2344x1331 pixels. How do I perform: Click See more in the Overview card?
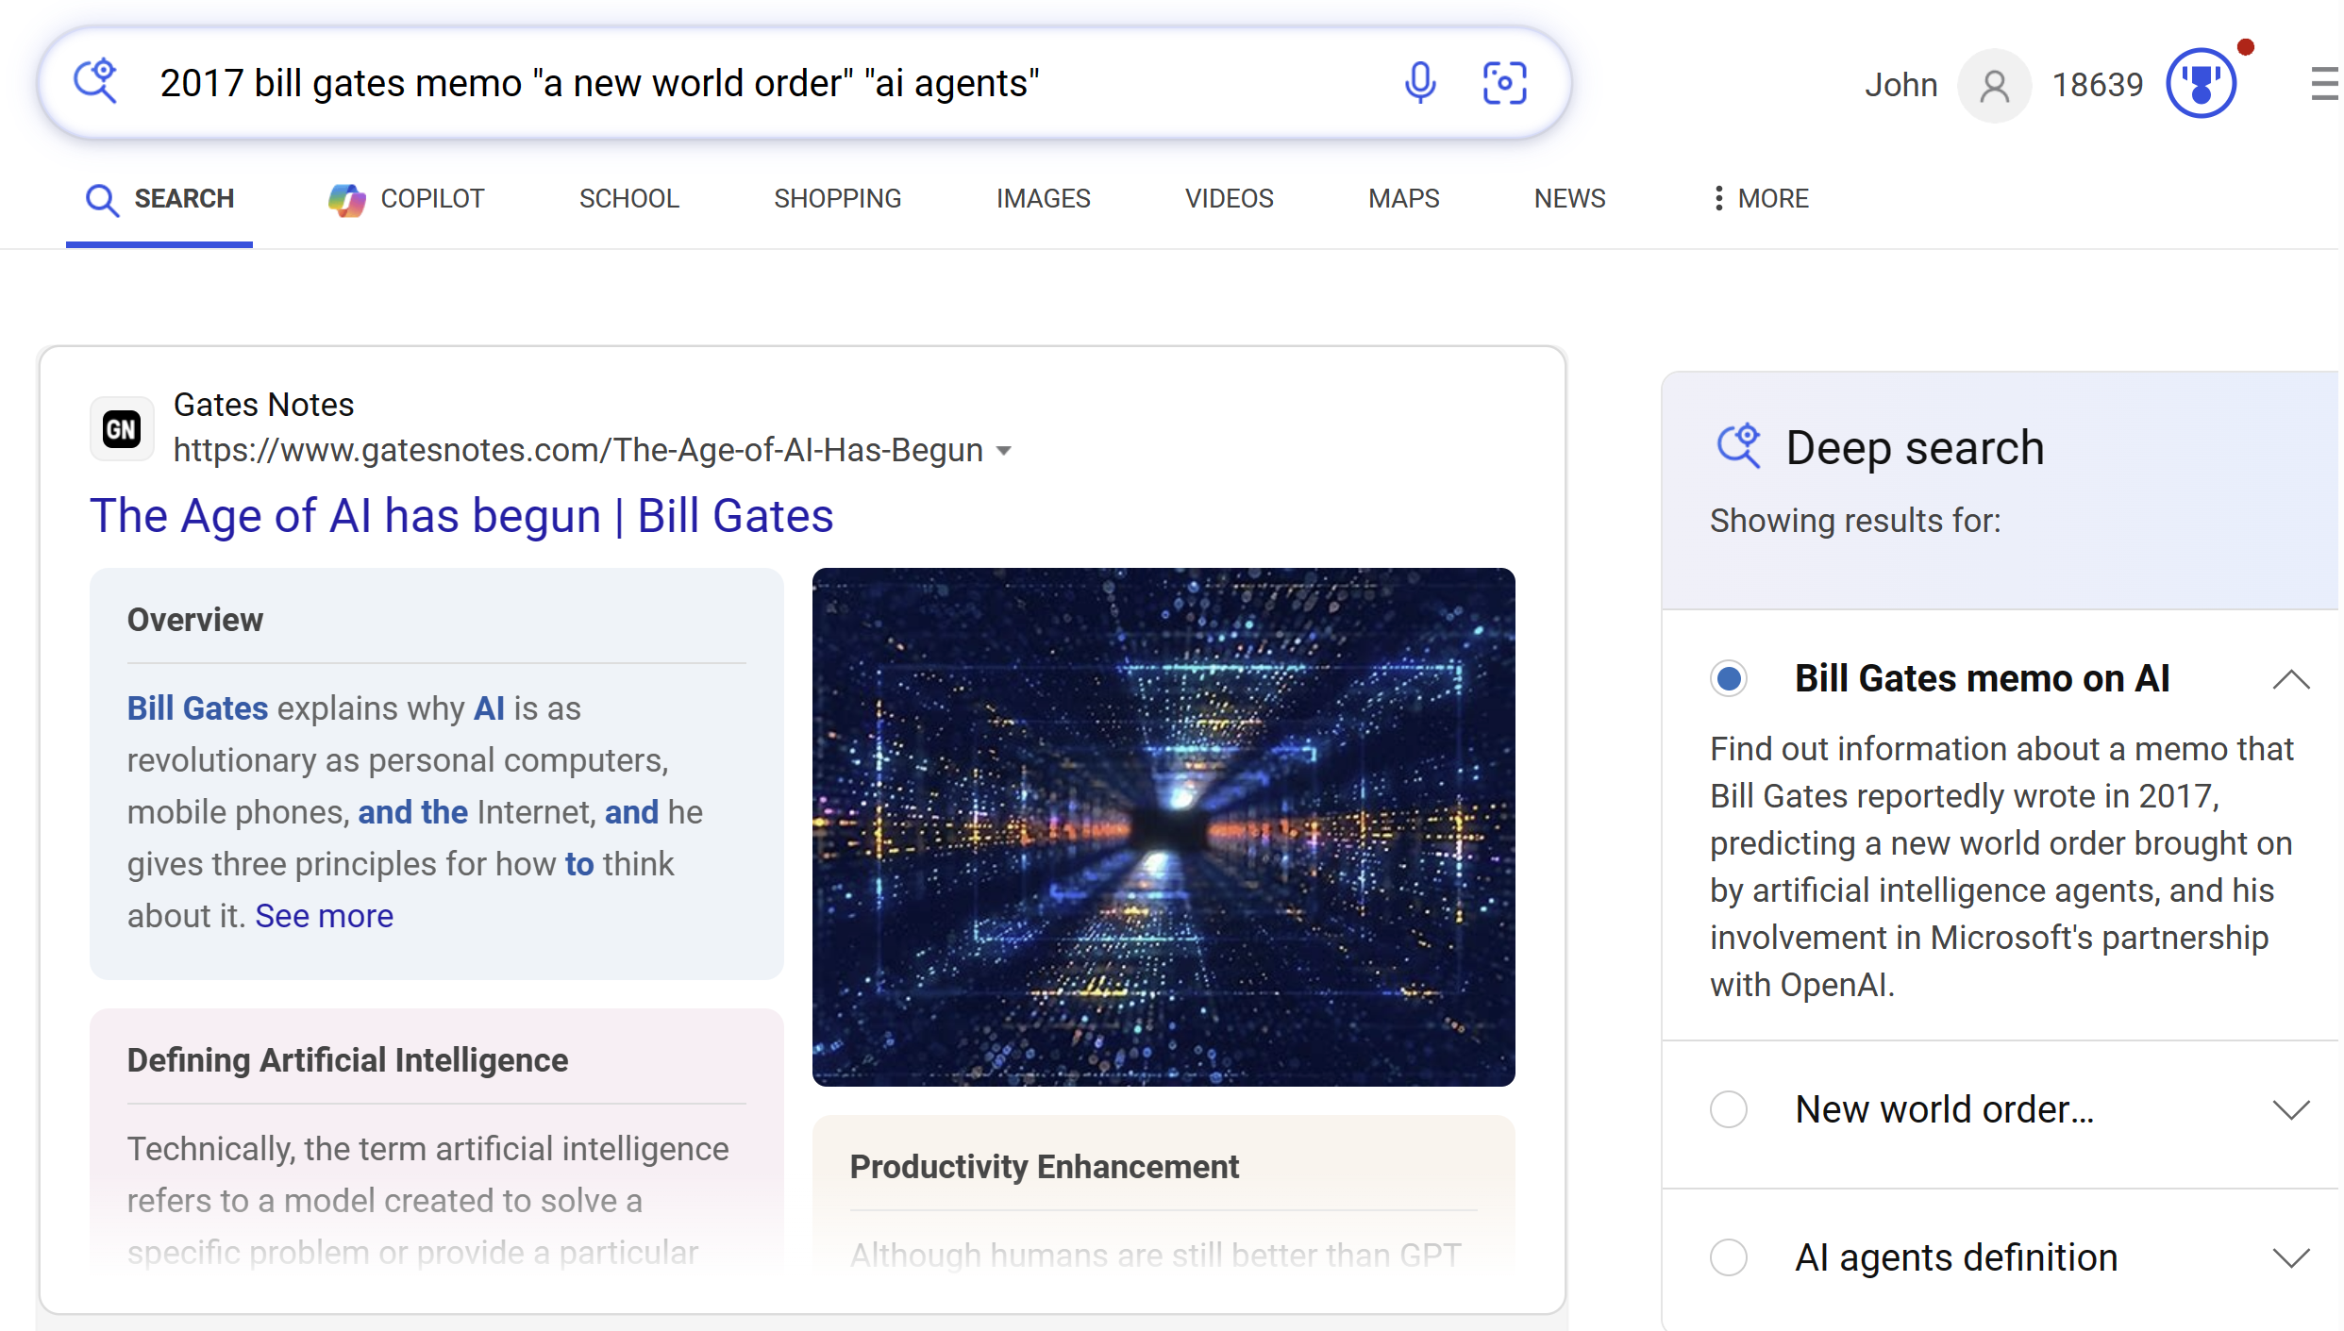[x=324, y=916]
